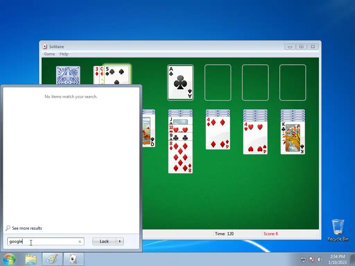Click the second empty foundation slot
The width and height of the screenshot is (355, 266).
pos(218,82)
